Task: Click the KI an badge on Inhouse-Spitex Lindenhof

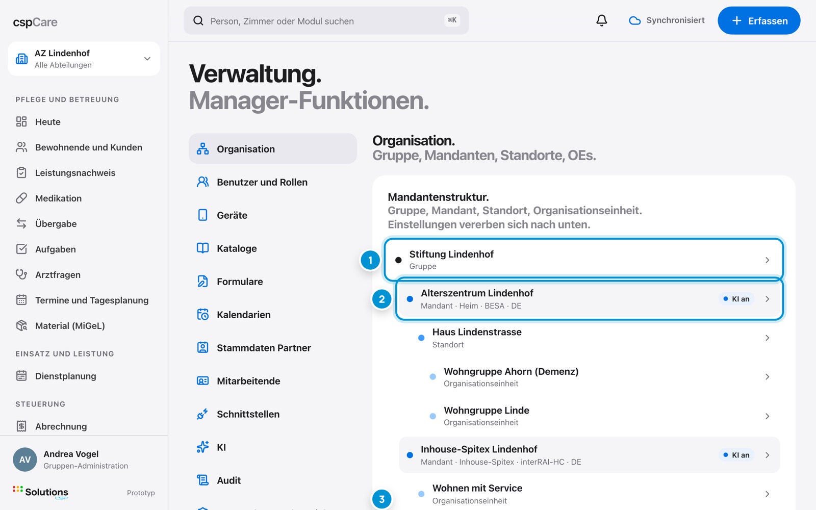Action: pos(736,455)
